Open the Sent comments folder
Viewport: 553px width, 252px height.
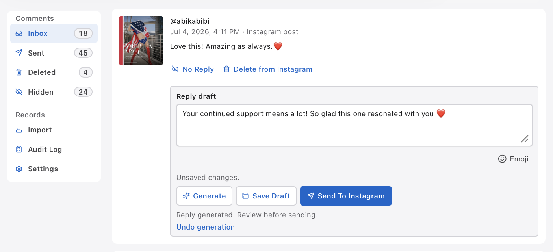click(54, 53)
